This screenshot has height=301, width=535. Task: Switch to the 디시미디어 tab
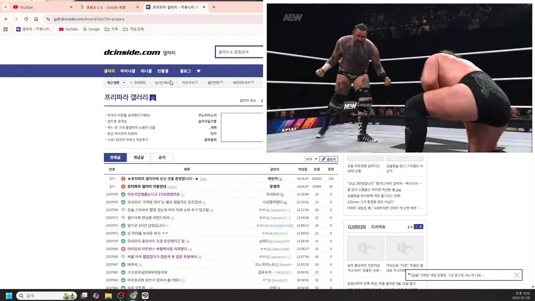click(x=357, y=227)
